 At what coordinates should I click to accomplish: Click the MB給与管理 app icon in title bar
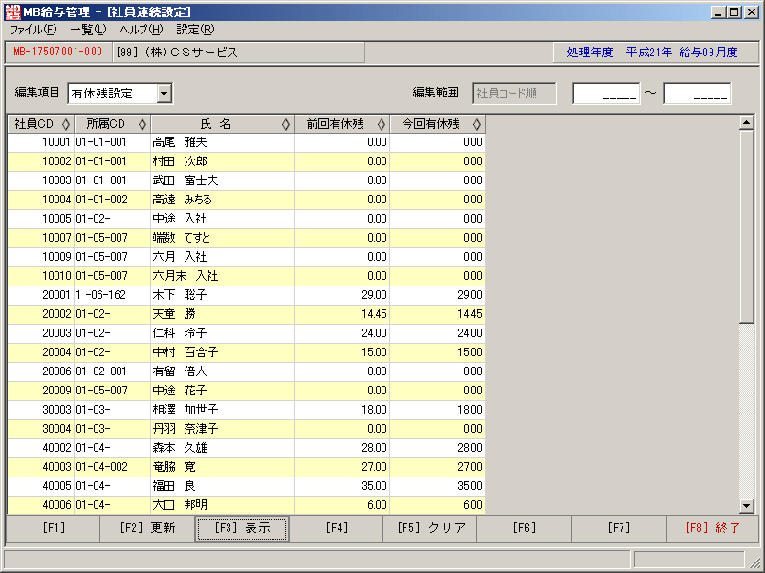coord(12,11)
